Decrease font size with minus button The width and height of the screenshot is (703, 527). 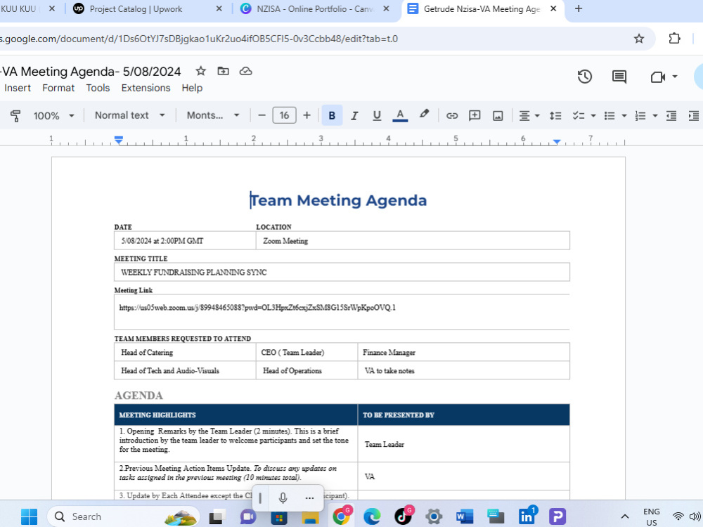point(262,116)
